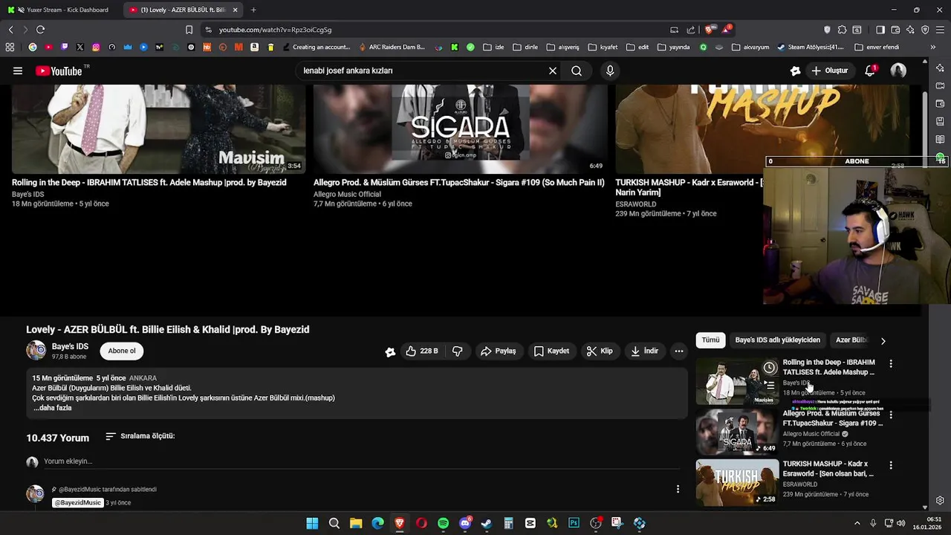This screenshot has width=951, height=535.
Task: Select the Tümü filter chip
Action: pos(710,340)
